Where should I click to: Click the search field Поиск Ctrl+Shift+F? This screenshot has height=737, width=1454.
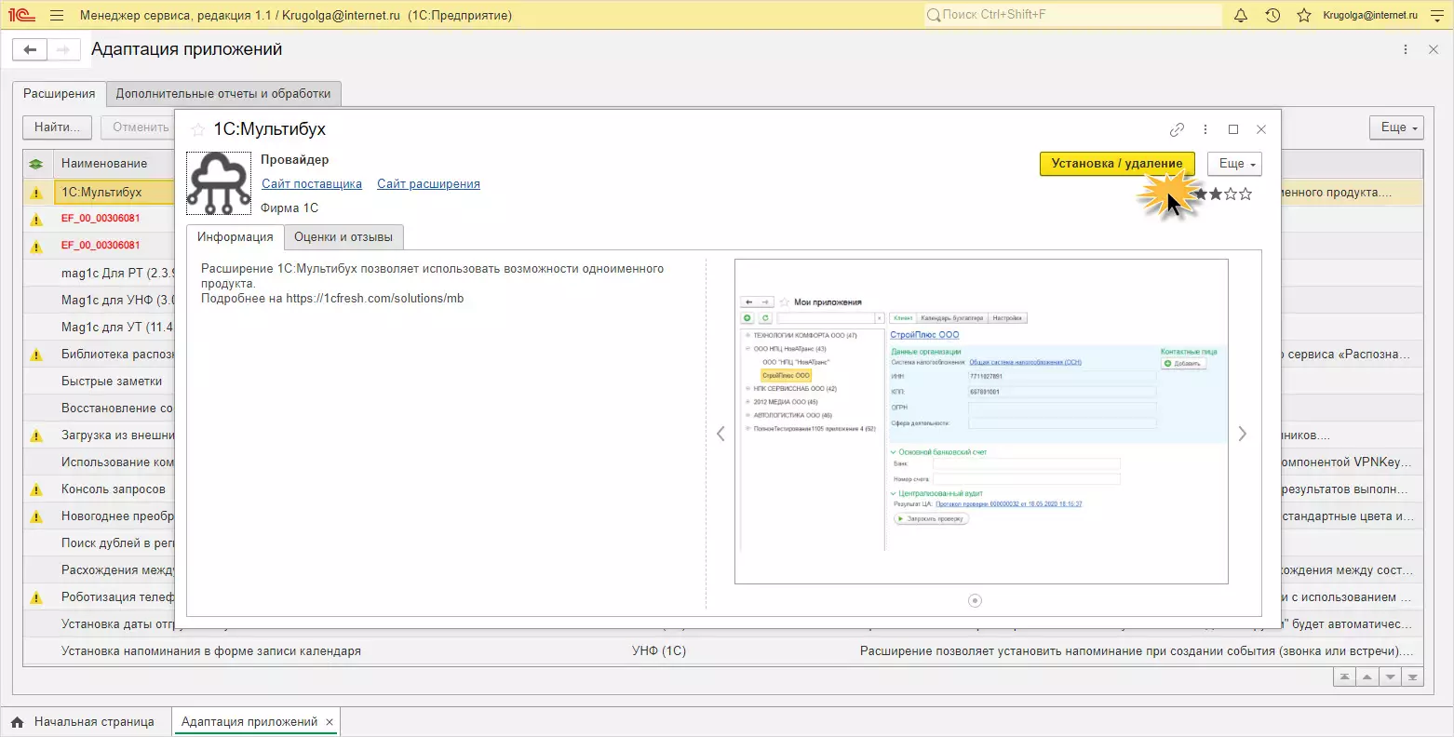click(1070, 15)
